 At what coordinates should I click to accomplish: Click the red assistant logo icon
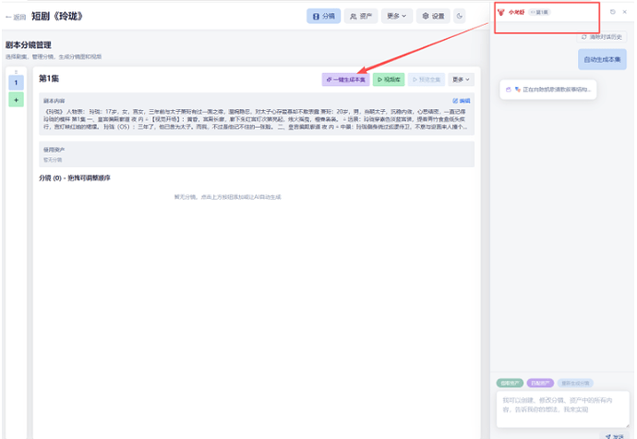(x=500, y=12)
